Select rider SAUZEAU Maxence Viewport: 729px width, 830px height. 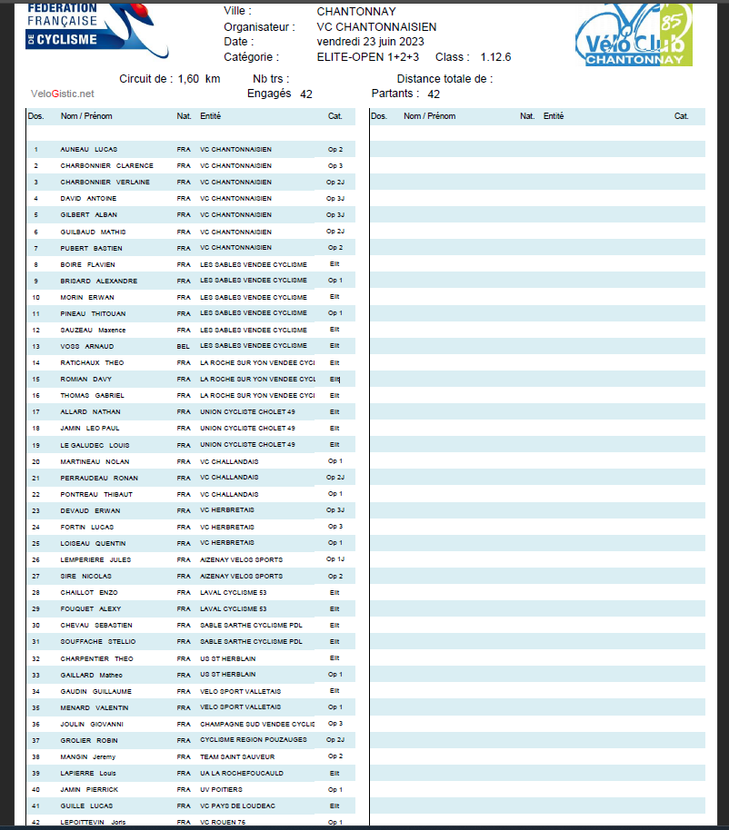[x=94, y=331]
